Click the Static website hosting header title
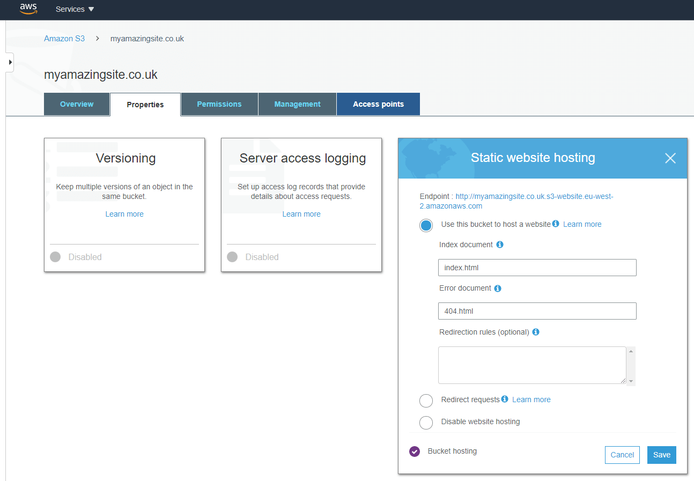 [x=533, y=158]
